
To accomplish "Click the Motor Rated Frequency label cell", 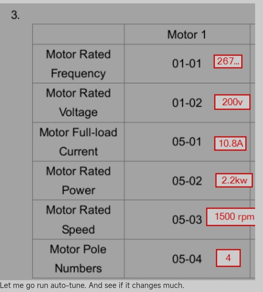I will (78, 64).
